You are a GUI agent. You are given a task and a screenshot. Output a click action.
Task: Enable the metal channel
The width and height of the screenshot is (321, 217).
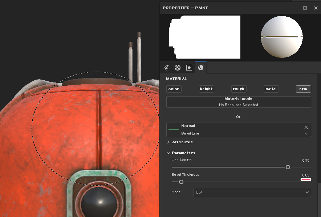(x=271, y=89)
